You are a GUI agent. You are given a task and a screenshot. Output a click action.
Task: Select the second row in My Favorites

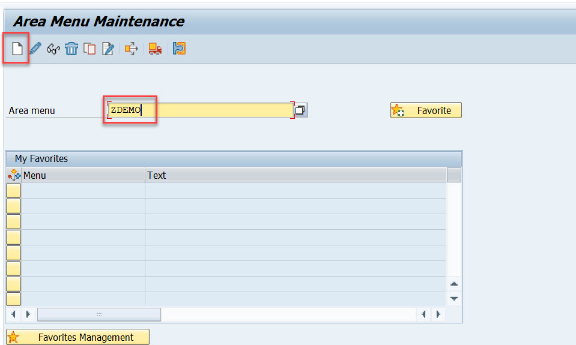13,206
